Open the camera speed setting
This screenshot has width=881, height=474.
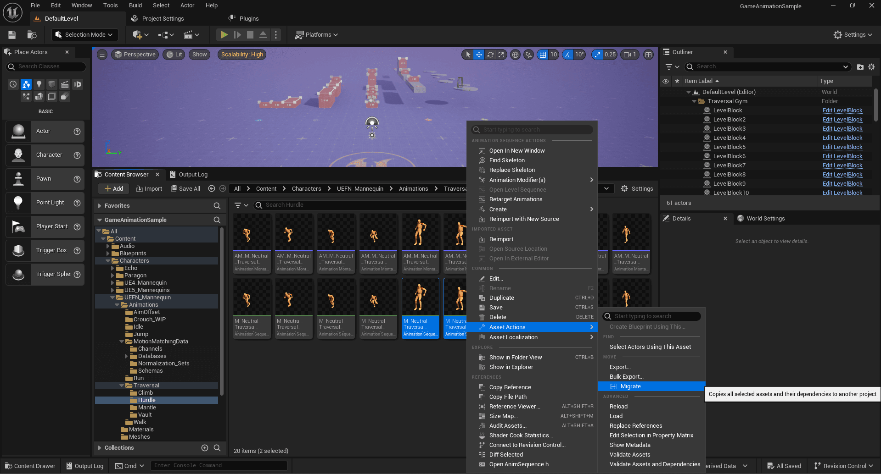(x=630, y=55)
